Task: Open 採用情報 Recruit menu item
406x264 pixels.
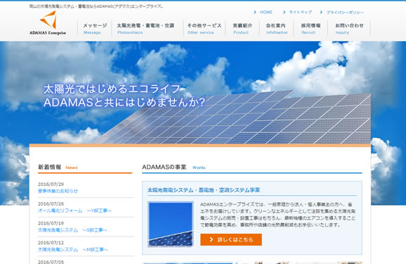Action: pyautogui.click(x=310, y=29)
